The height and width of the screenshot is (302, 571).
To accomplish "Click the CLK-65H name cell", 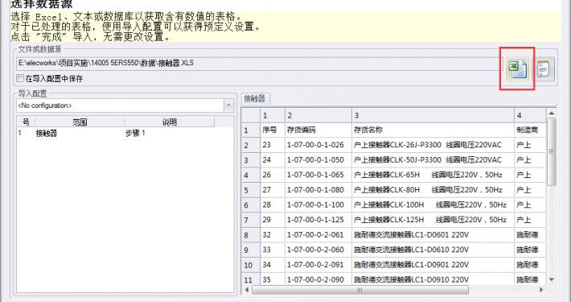I will tap(433, 175).
